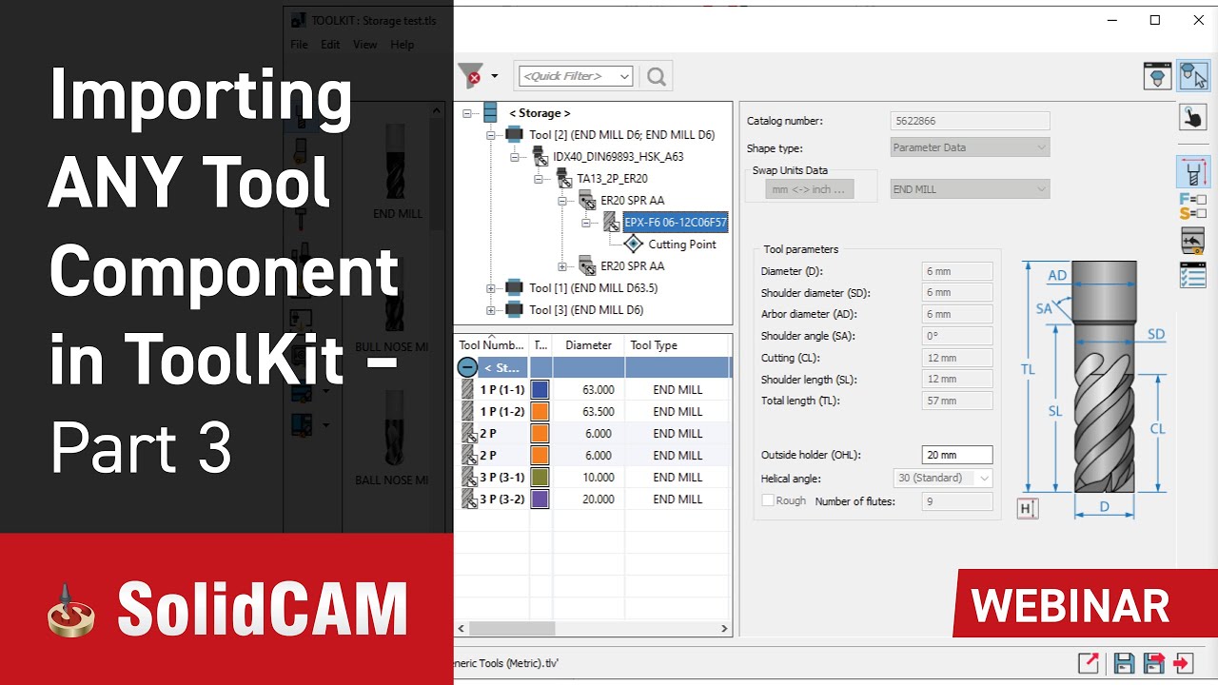The width and height of the screenshot is (1218, 685).
Task: Activate the tool selection cursor mode icon
Action: 1193,75
